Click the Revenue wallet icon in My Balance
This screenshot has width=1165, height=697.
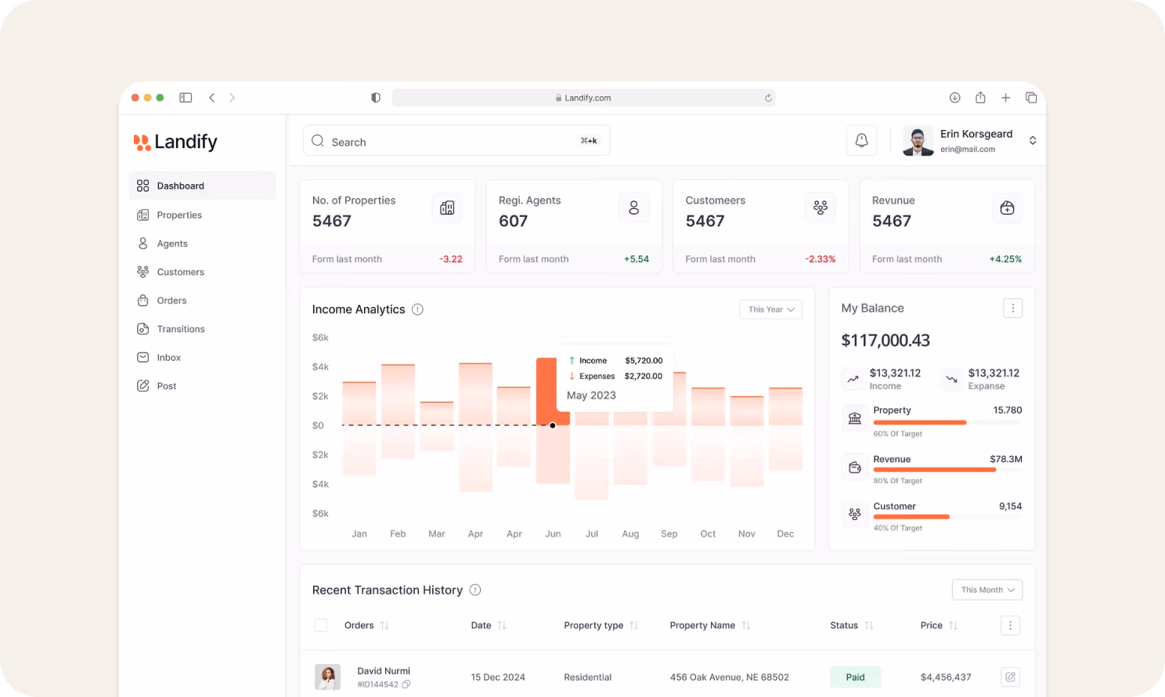pyautogui.click(x=854, y=468)
